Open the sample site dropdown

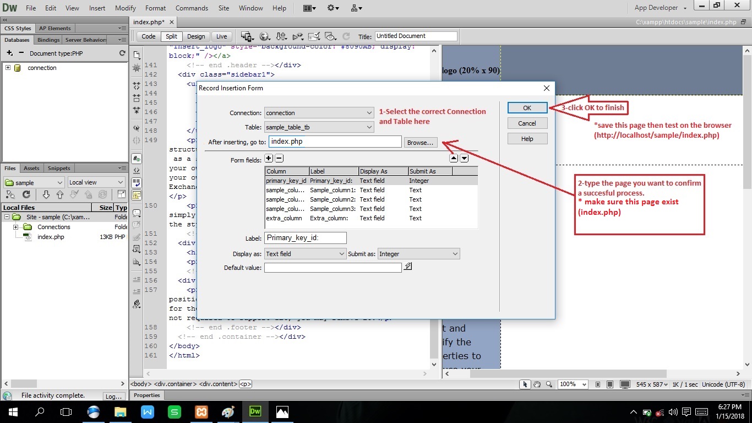pyautogui.click(x=34, y=182)
